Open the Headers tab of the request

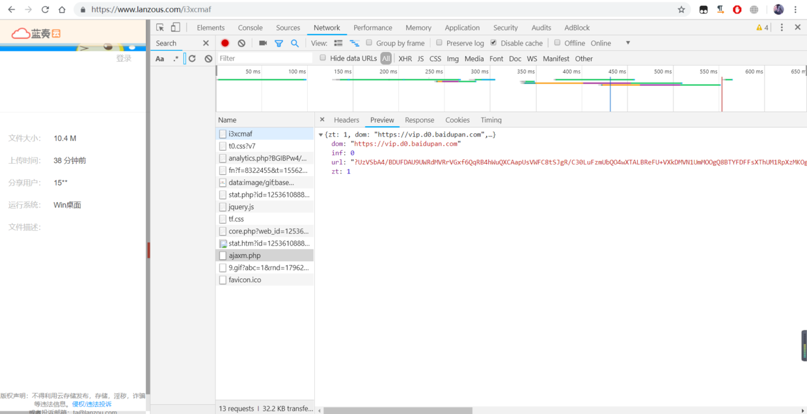[346, 120]
